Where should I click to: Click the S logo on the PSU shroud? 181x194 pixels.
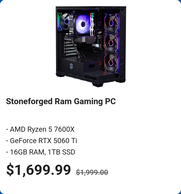tap(71, 66)
